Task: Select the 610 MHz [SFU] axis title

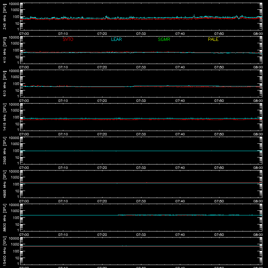Action: point(4,83)
